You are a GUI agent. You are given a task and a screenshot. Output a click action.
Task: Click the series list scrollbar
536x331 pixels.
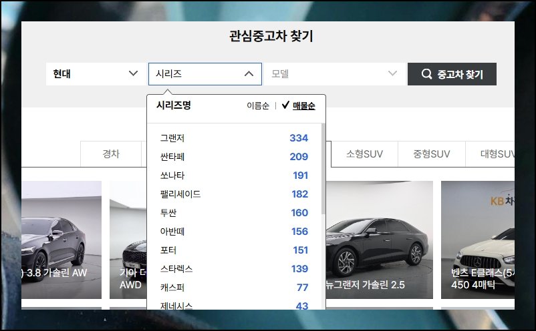coord(323,170)
